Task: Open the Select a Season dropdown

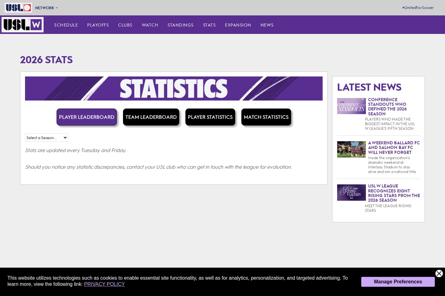Action: pyautogui.click(x=46, y=138)
